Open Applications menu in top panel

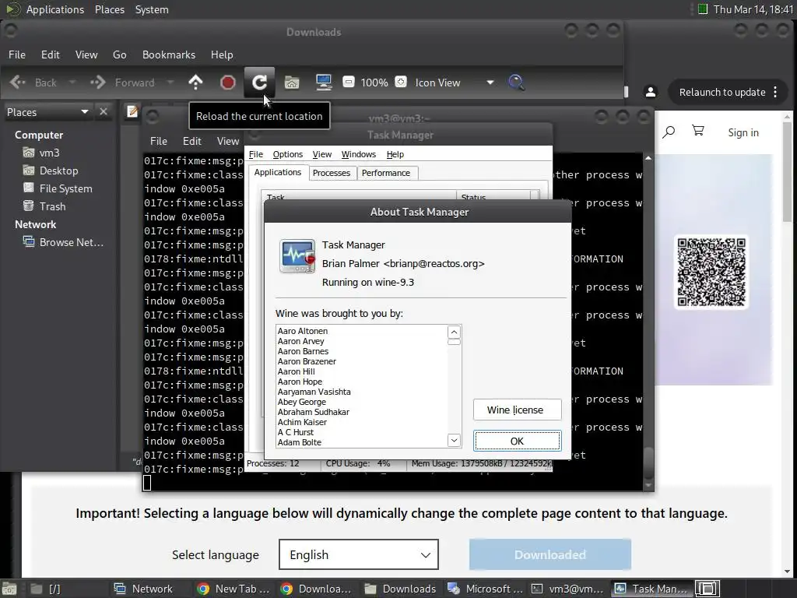click(55, 9)
